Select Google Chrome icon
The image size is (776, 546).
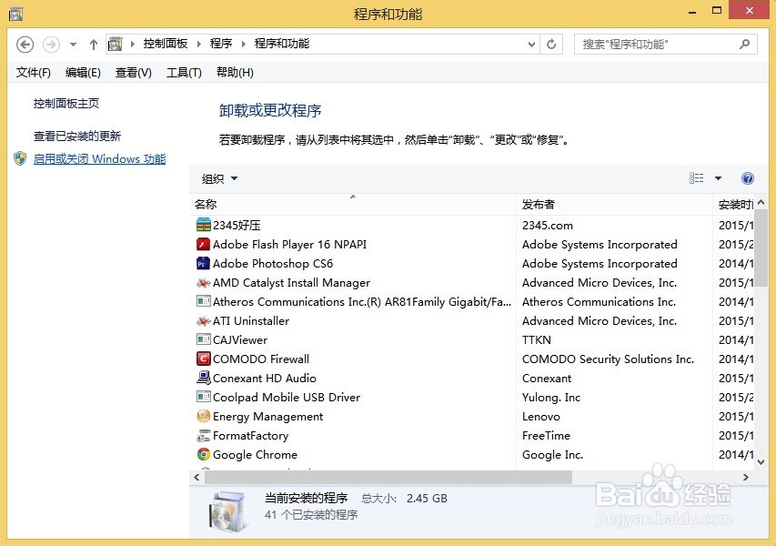tap(204, 454)
